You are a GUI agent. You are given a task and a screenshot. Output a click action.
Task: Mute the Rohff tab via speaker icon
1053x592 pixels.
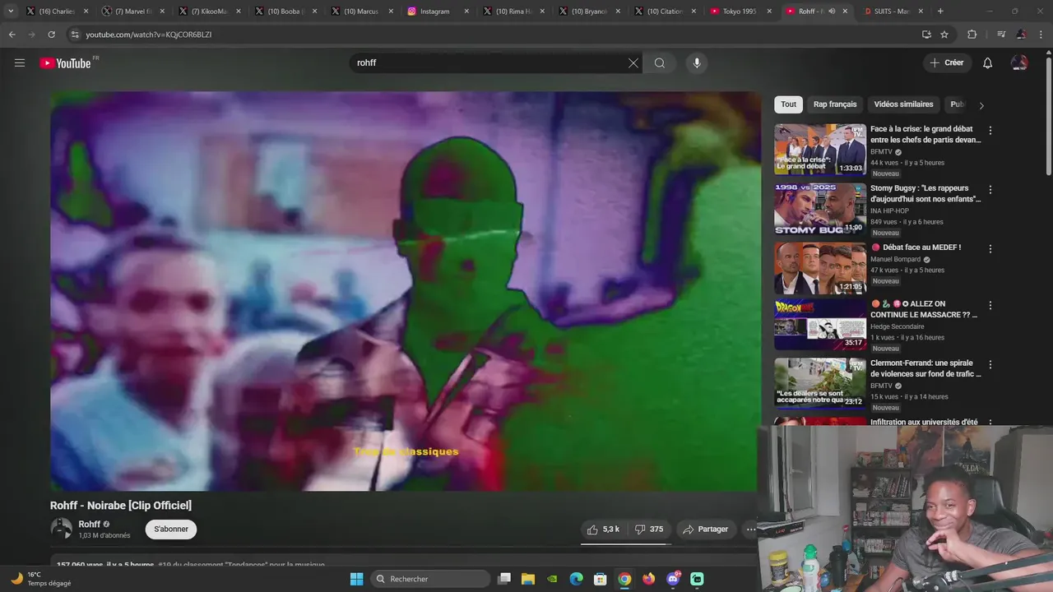pos(832,12)
